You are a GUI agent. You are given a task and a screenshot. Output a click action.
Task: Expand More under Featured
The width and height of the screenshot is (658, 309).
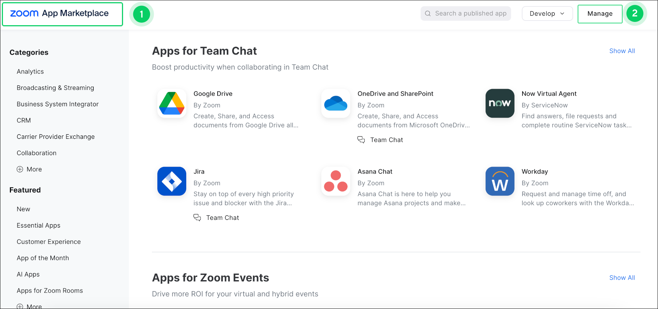tap(30, 306)
